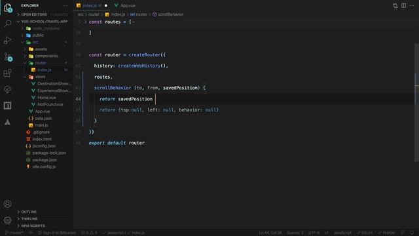419x236 pixels.
Task: Open the square panel extension in activity bar
Action: [x=7, y=106]
